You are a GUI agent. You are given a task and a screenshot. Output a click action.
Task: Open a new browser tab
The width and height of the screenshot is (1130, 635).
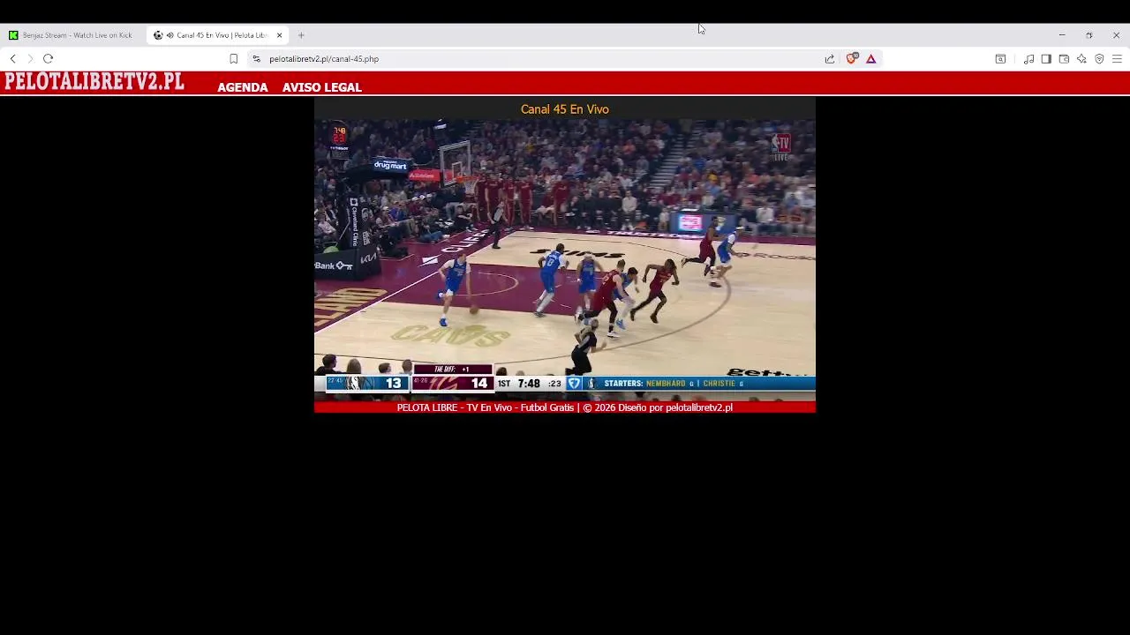click(x=301, y=35)
